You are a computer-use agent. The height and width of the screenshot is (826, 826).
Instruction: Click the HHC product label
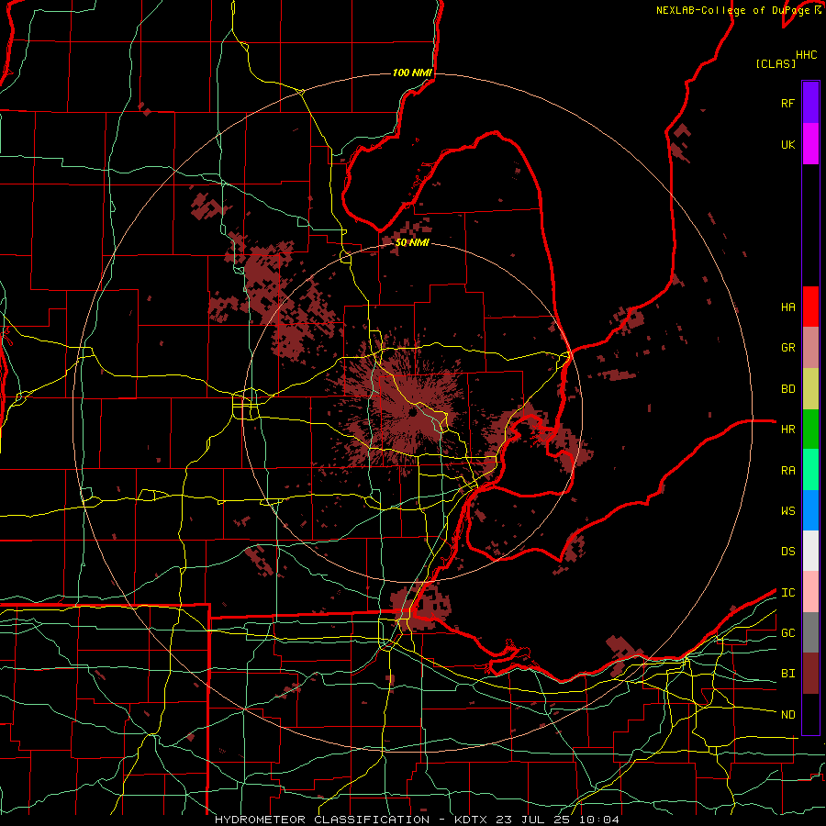pos(806,55)
